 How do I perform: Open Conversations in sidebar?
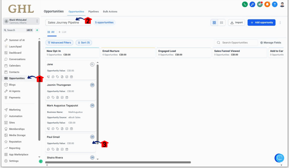(17, 59)
